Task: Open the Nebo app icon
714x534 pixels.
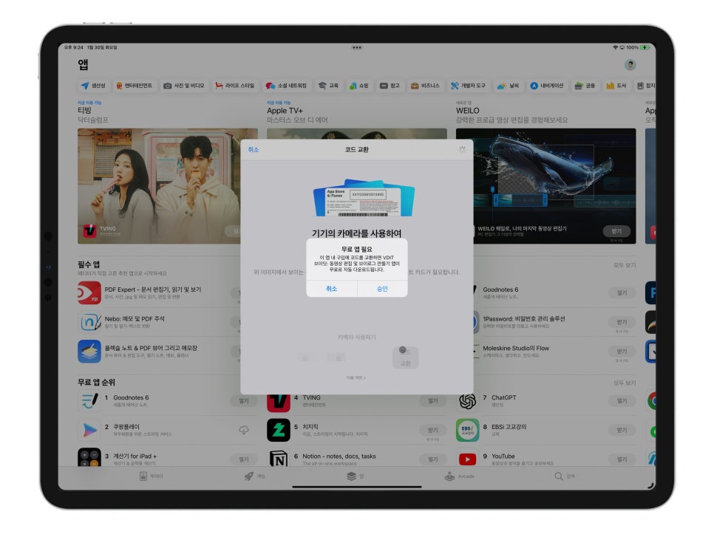Action: pyautogui.click(x=89, y=322)
